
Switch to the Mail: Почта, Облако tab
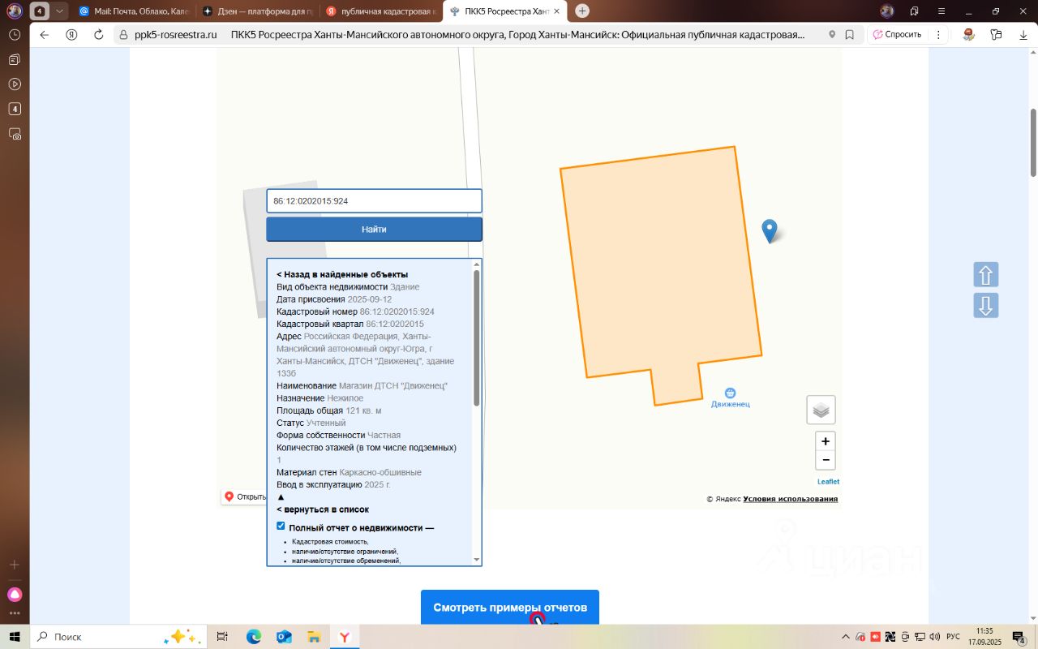pos(134,11)
